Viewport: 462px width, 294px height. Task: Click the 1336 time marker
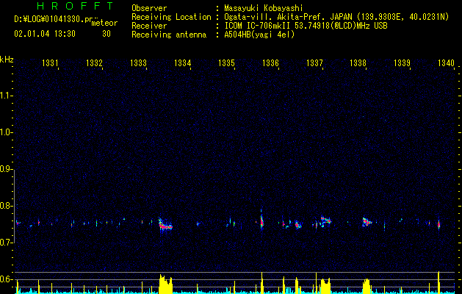270,62
